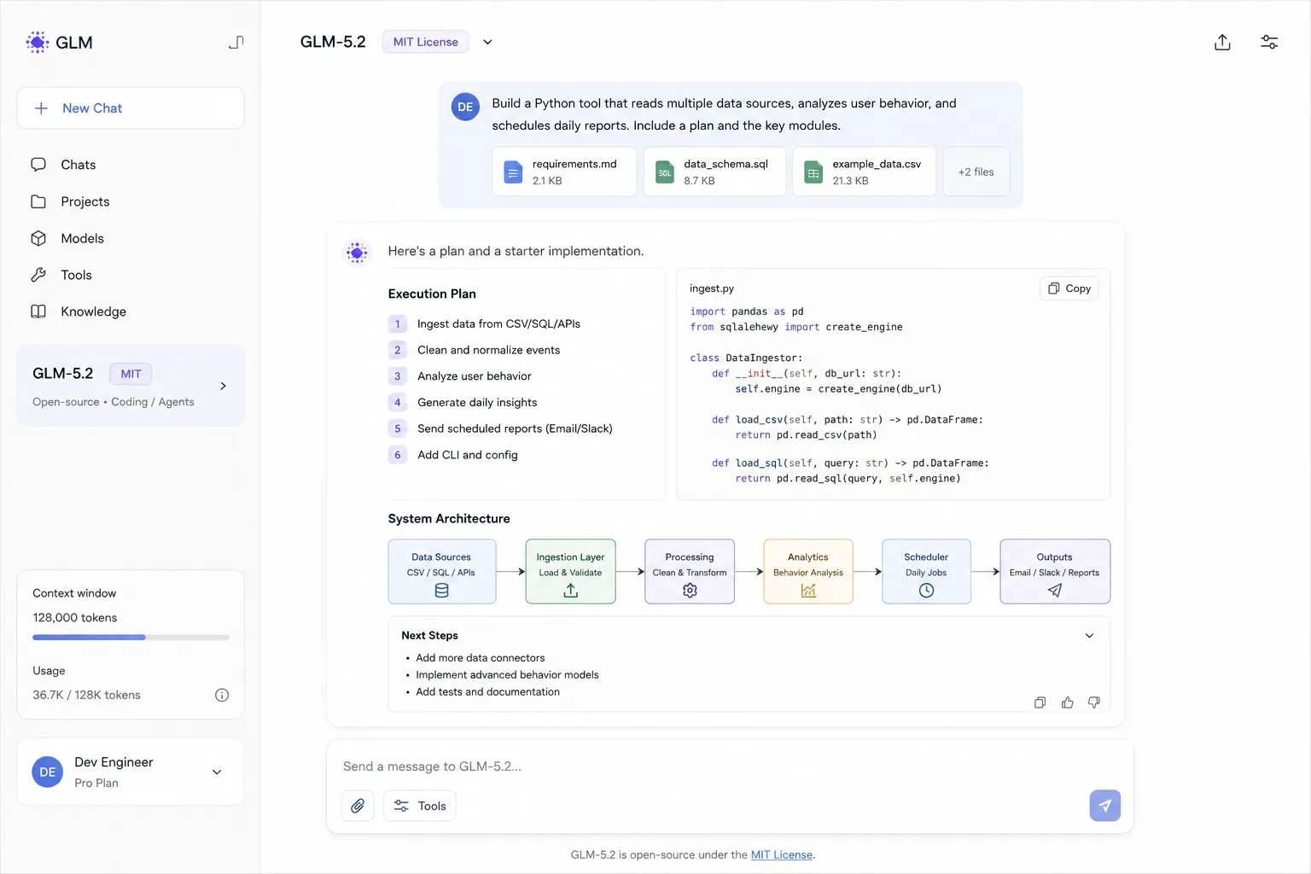Click 'Add tests and documentation' bullet
The image size is (1311, 874).
coord(487,692)
